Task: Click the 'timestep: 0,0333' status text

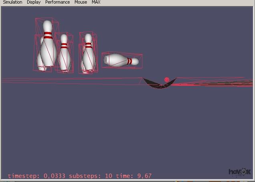Action: coord(36,176)
